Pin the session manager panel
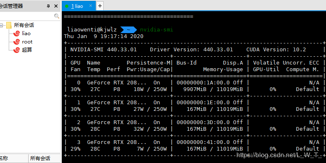 point(48,6)
